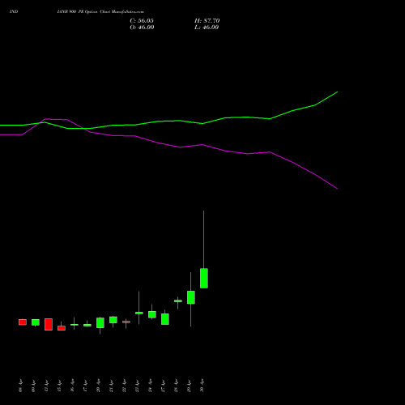Click the closing price value C: 56.05
The width and height of the screenshot is (405, 405).
pyautogui.click(x=142, y=21)
